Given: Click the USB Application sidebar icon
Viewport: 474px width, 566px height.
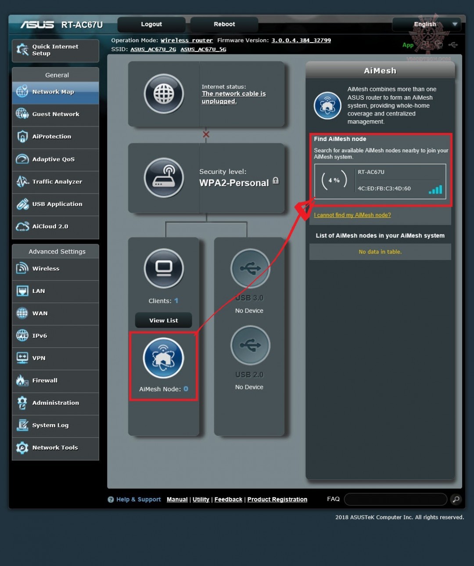Looking at the screenshot, I should [22, 204].
